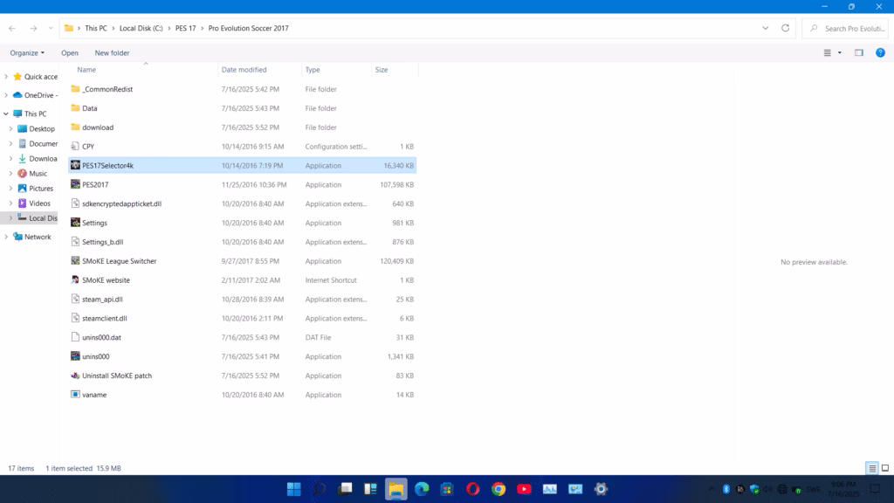Viewport: 894px width, 503px height.
Task: Select Documents in the navigation pane
Action: (43, 144)
